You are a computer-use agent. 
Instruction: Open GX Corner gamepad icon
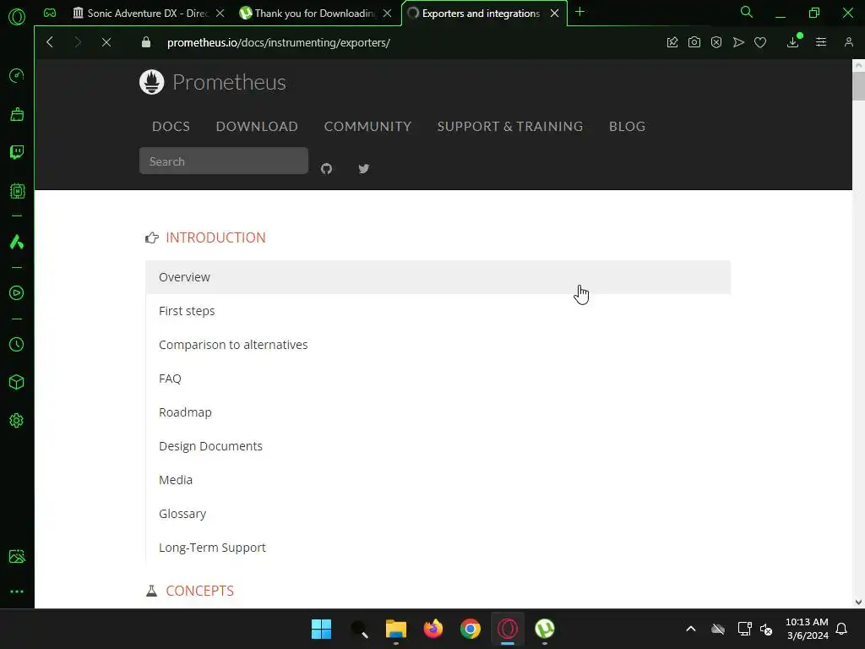tap(50, 13)
